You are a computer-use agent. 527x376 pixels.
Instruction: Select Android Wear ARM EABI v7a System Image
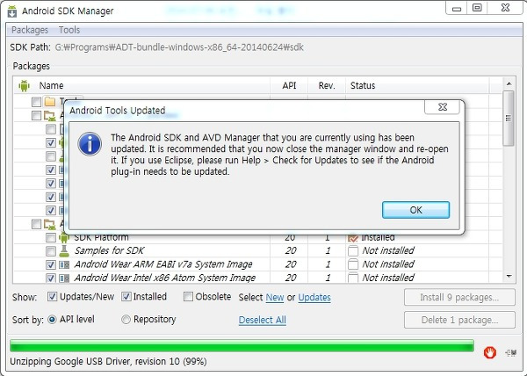click(x=163, y=264)
